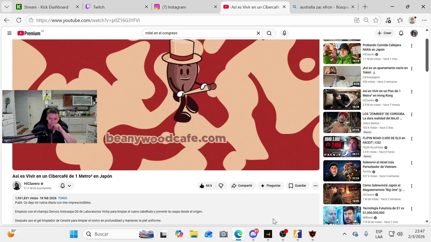Image resolution: width=431 pixels, height=242 pixels.
Task: Click YouTube search field text
Action: pos(161,33)
